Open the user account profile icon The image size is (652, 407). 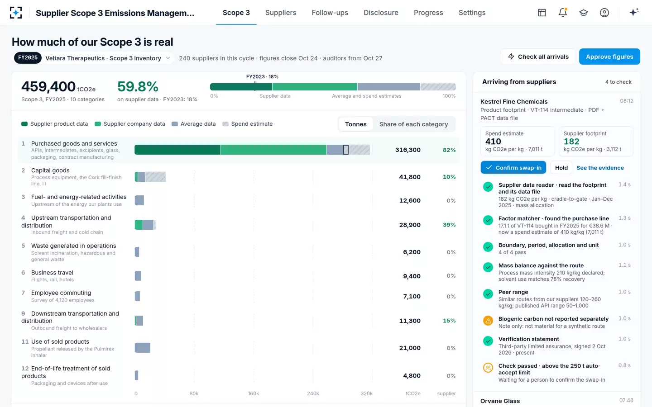pos(604,13)
